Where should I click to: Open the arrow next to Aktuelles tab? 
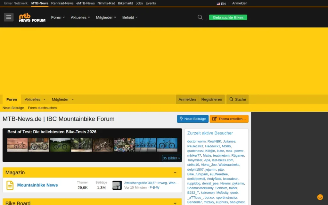(44, 99)
